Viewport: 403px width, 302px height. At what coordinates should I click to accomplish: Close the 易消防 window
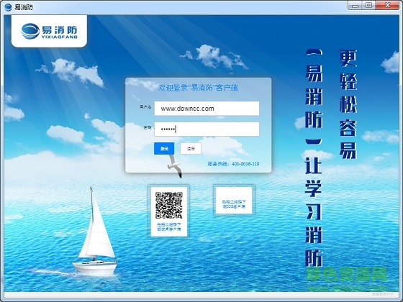(387, 6)
